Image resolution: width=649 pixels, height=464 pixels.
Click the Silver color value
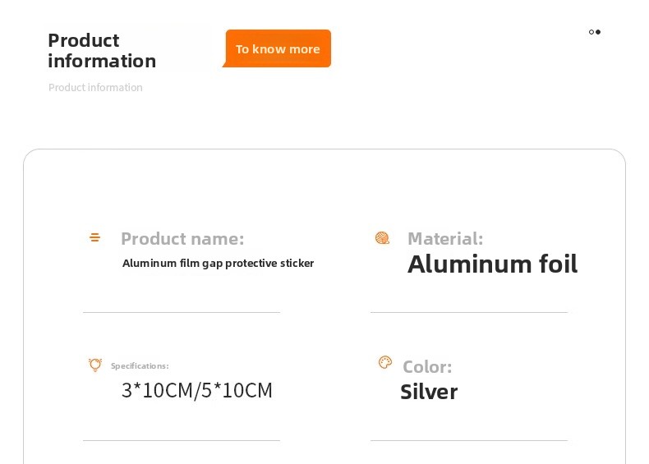pos(429,392)
